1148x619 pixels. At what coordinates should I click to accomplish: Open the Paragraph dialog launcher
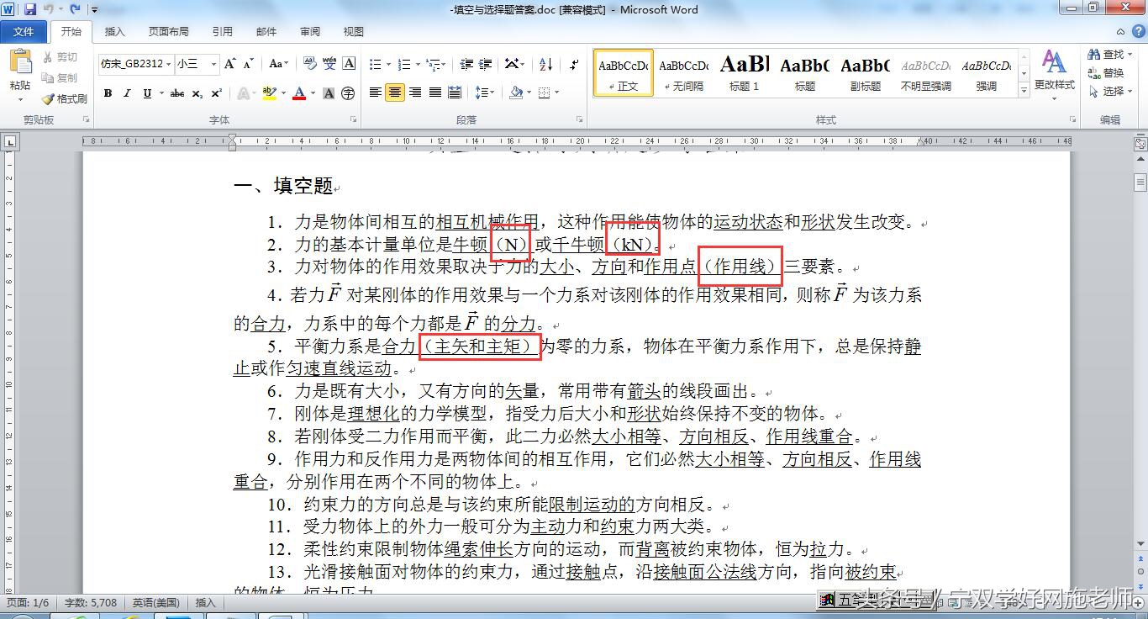pyautogui.click(x=580, y=119)
